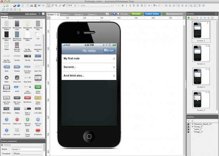Viewport: 219px width, 156px height.
Task: Select the Screen 2 thumbnail
Action: (x=201, y=53)
